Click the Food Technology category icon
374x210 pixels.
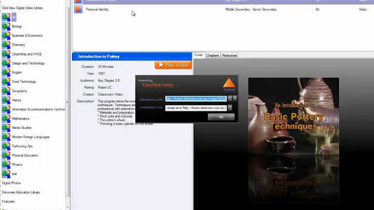(x=6, y=82)
